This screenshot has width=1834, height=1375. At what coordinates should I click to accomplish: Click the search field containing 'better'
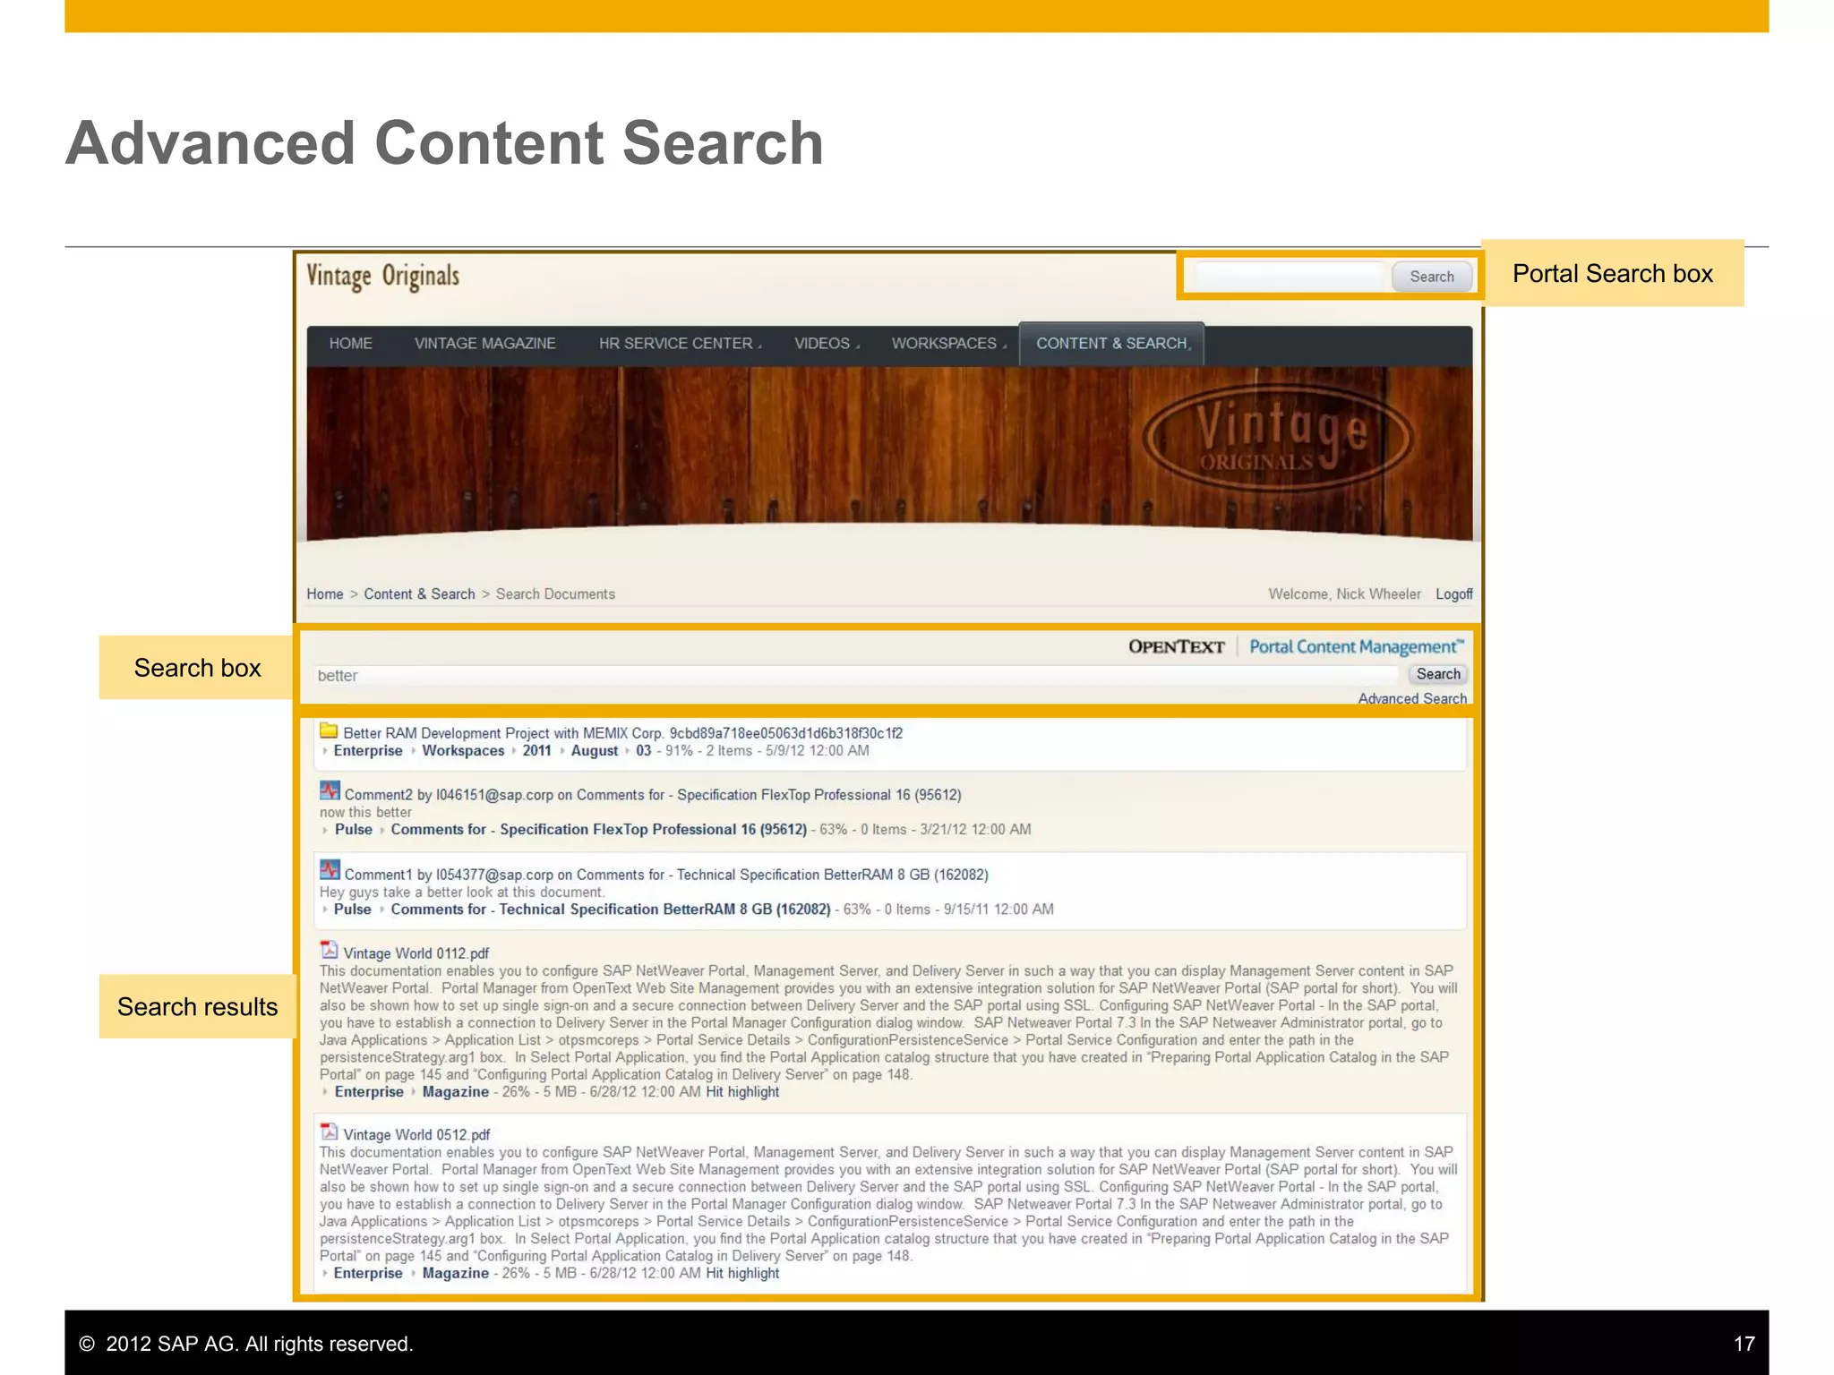(855, 676)
